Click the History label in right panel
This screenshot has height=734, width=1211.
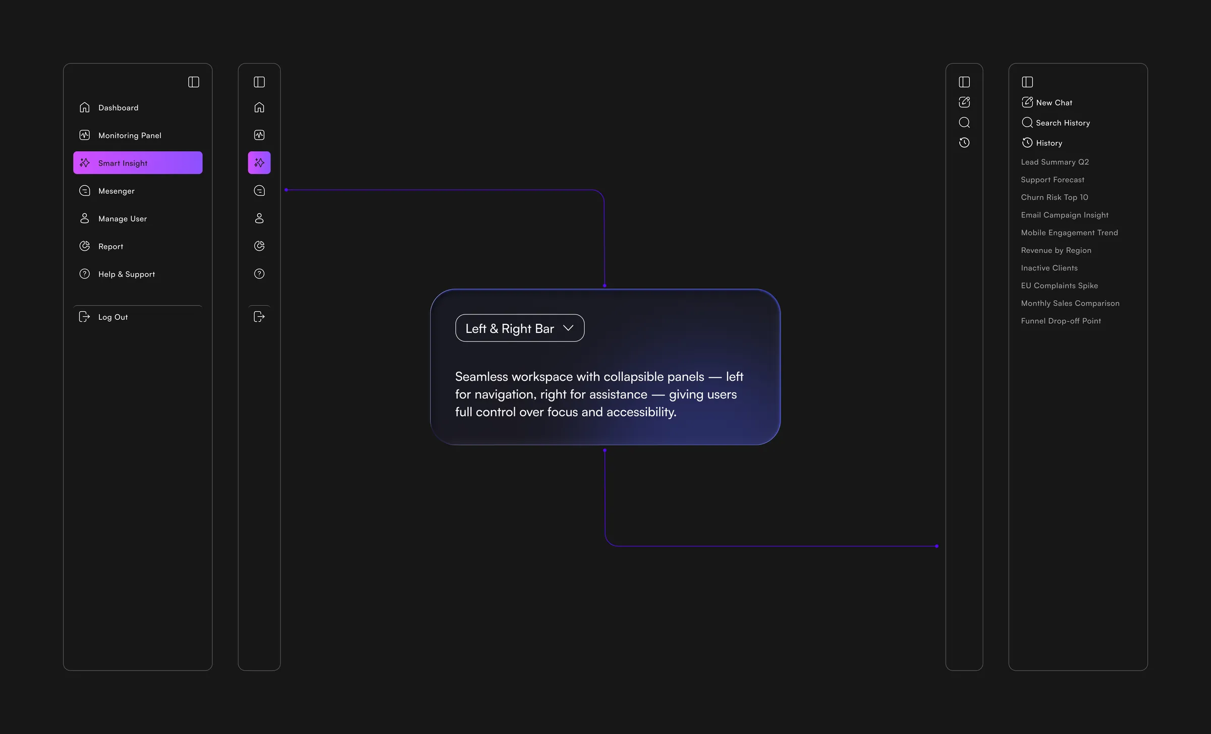[x=1049, y=143]
